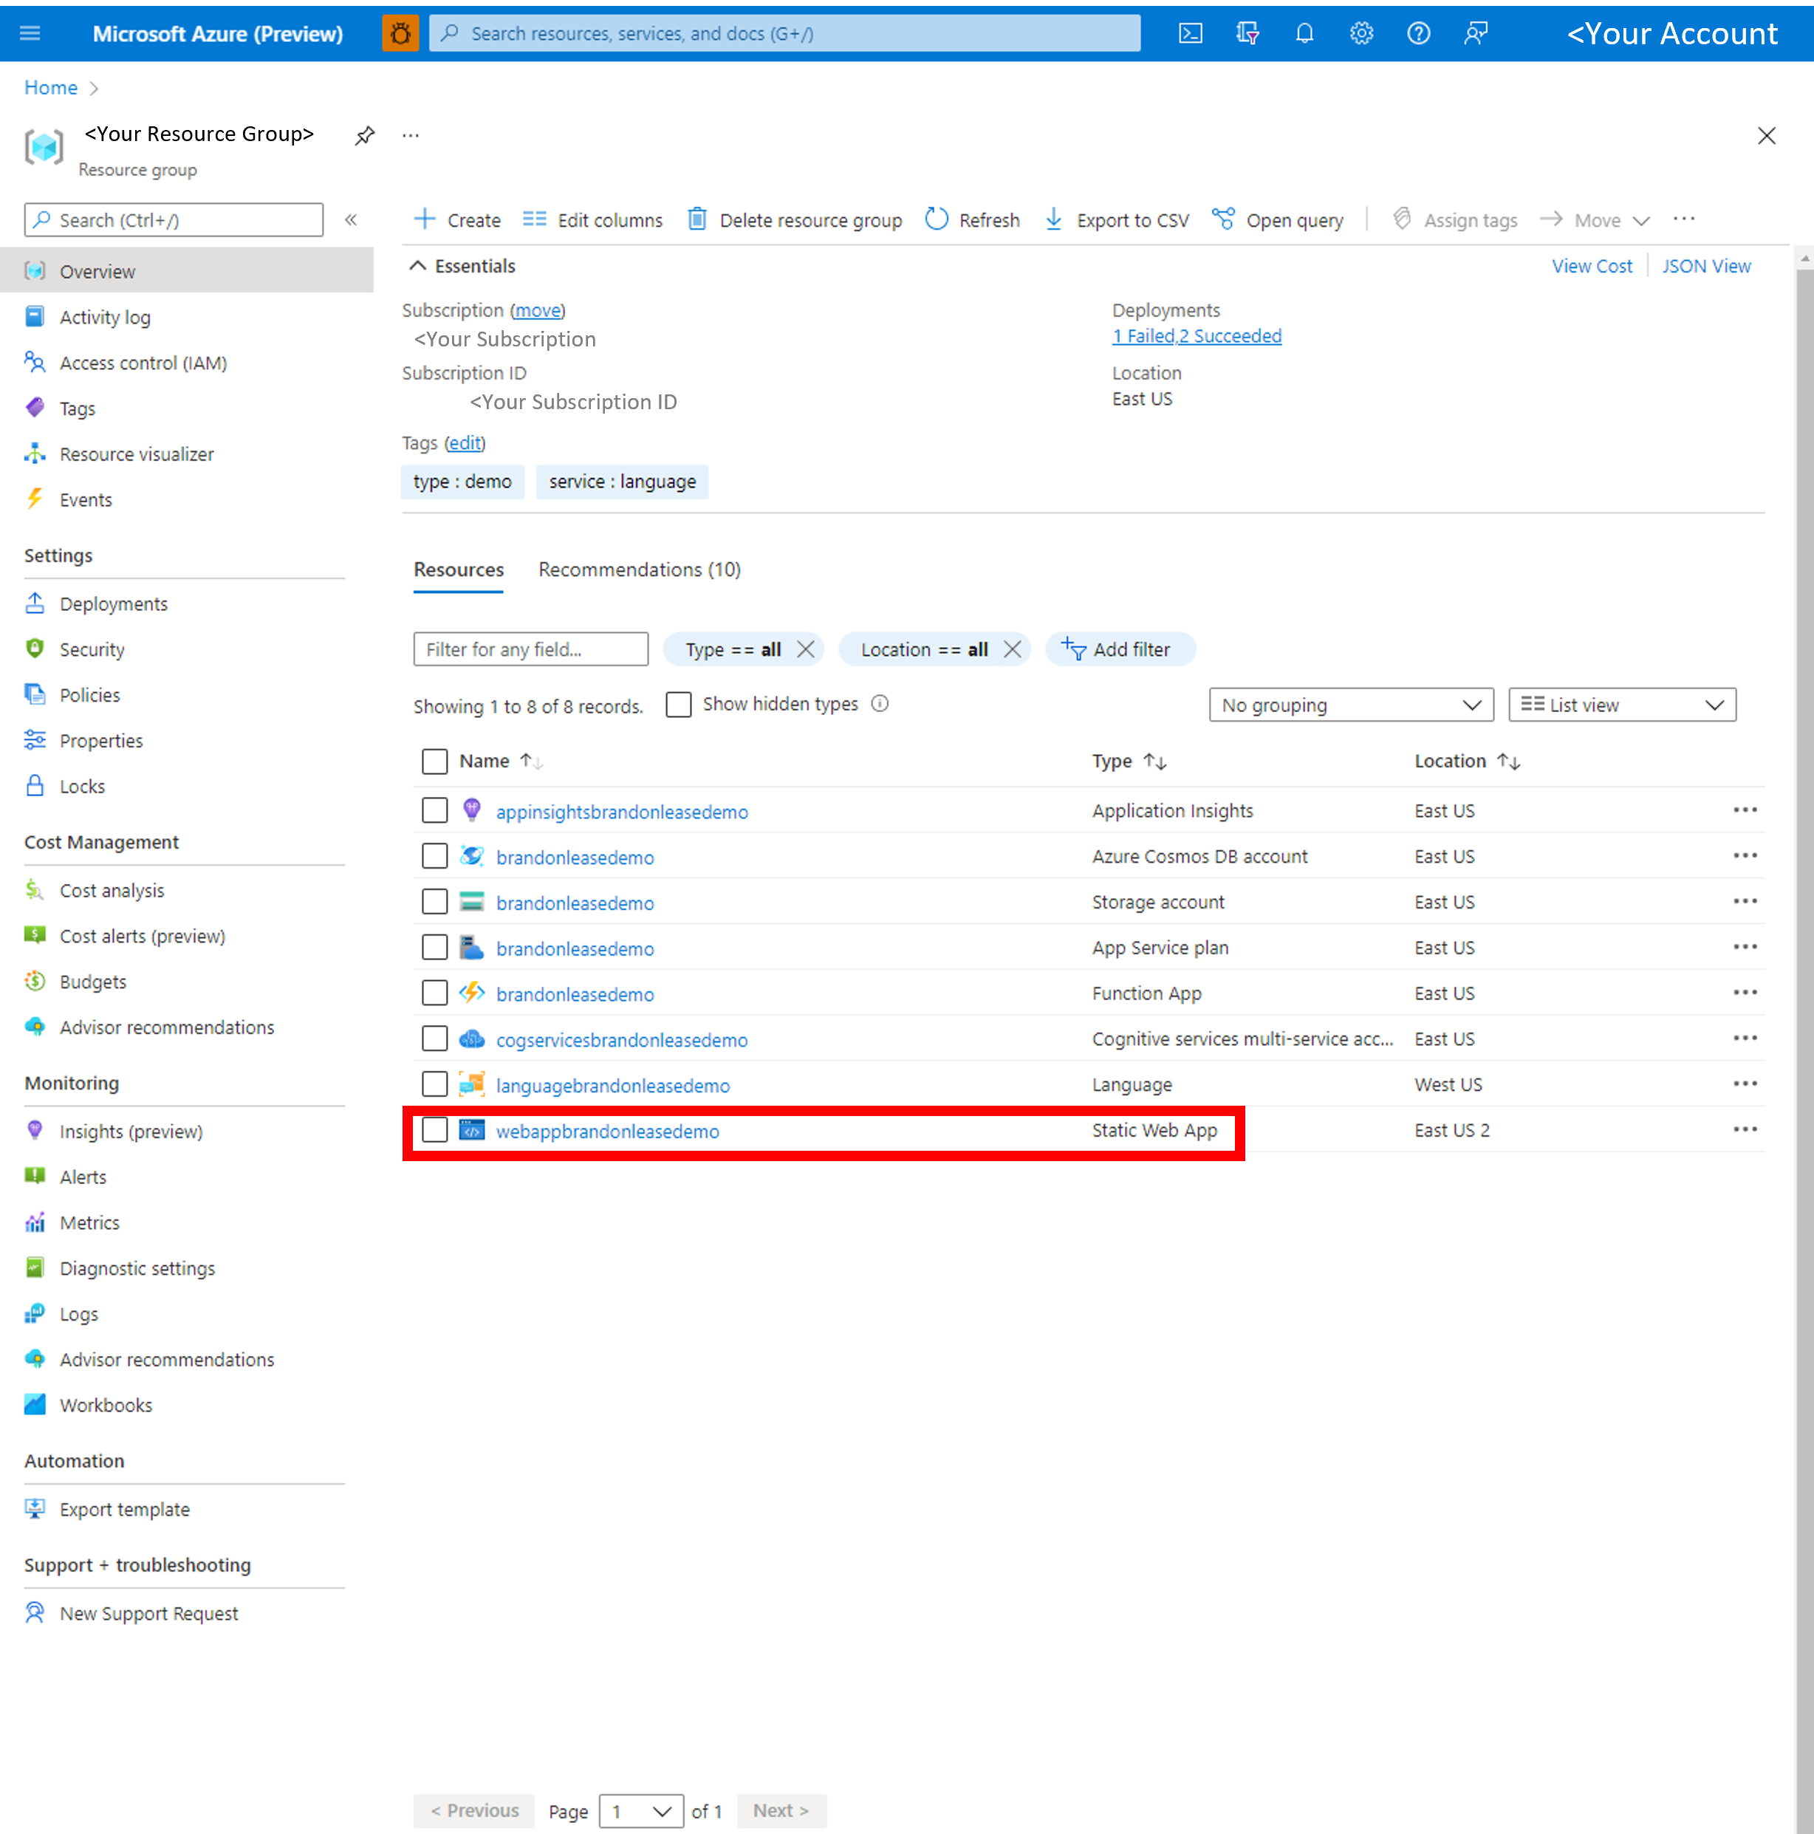Click the notifications bell icon
This screenshot has height=1834, width=1814.
coord(1304,33)
